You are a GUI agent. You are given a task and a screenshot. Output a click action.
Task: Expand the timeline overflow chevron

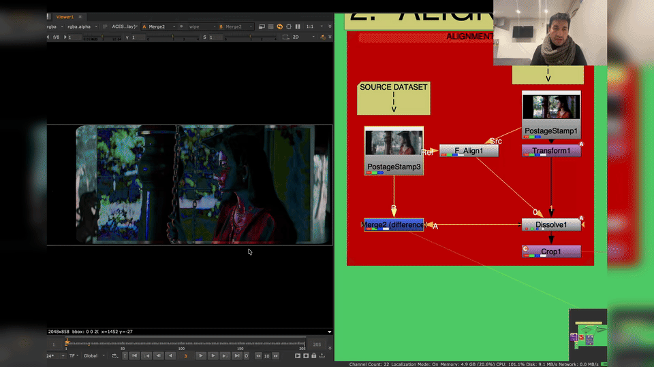click(x=330, y=348)
